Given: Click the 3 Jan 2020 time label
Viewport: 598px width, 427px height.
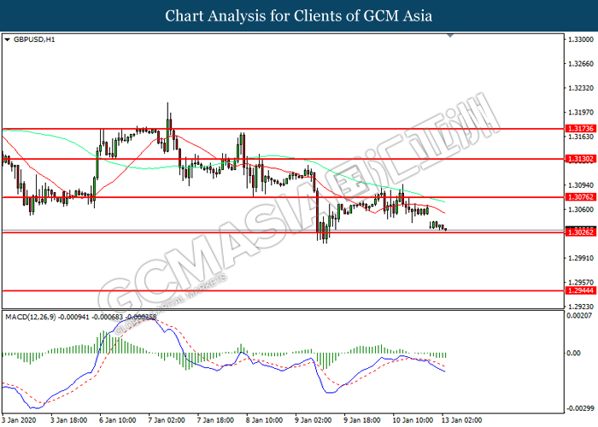Looking at the screenshot, I should pyautogui.click(x=19, y=420).
